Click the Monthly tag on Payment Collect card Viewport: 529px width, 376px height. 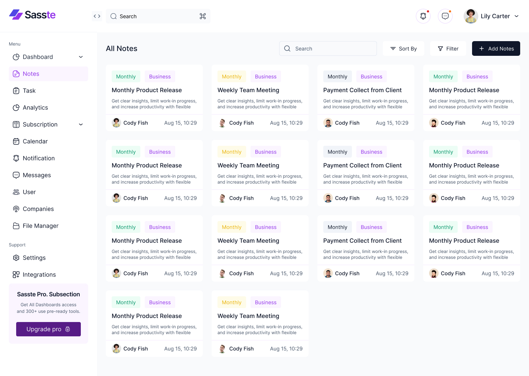[x=337, y=76]
